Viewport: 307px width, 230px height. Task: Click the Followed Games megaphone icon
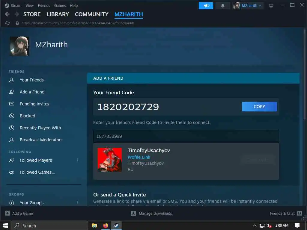(x=12, y=172)
